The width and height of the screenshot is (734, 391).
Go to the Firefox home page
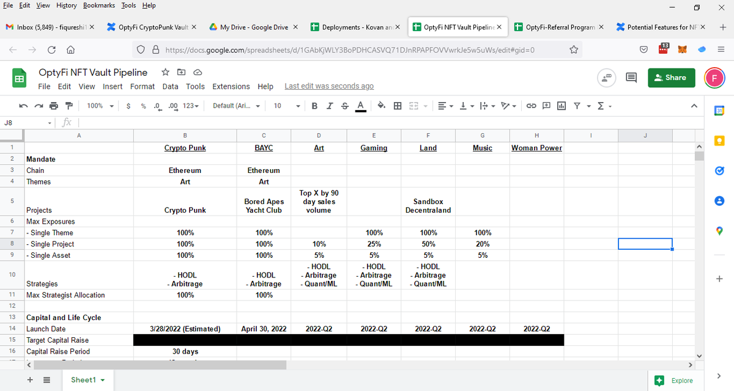pyautogui.click(x=70, y=49)
